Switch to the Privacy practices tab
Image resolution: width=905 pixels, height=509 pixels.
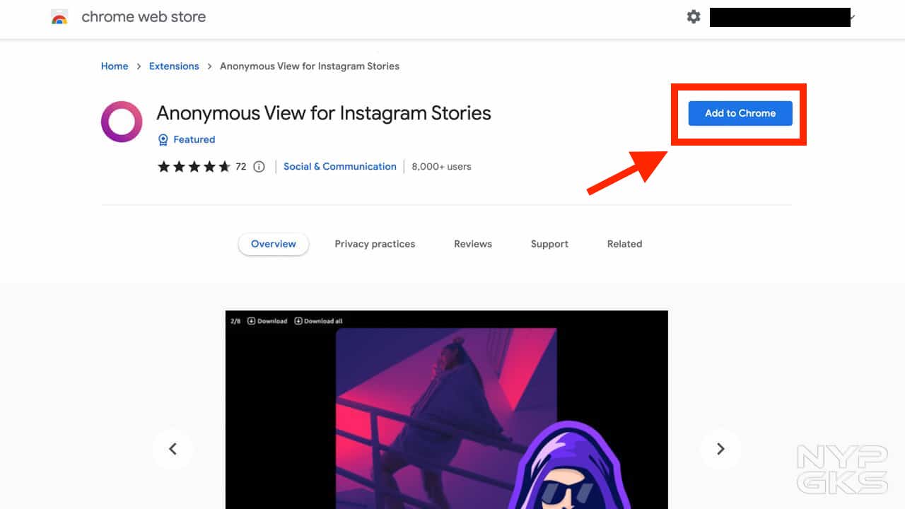coord(375,244)
